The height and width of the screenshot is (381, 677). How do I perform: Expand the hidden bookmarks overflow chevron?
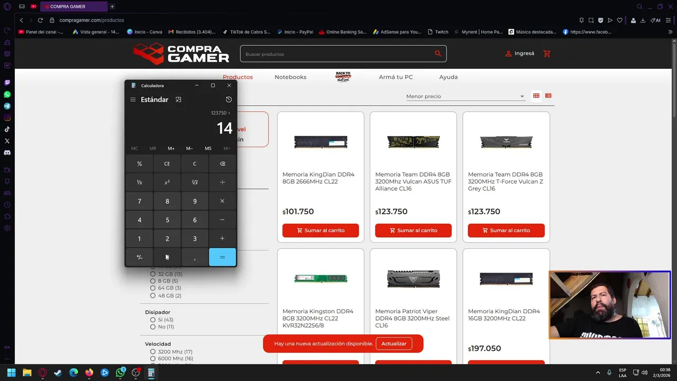tap(671, 32)
